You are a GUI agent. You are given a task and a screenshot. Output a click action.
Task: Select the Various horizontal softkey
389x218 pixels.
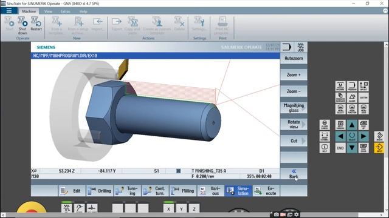tap(211, 191)
